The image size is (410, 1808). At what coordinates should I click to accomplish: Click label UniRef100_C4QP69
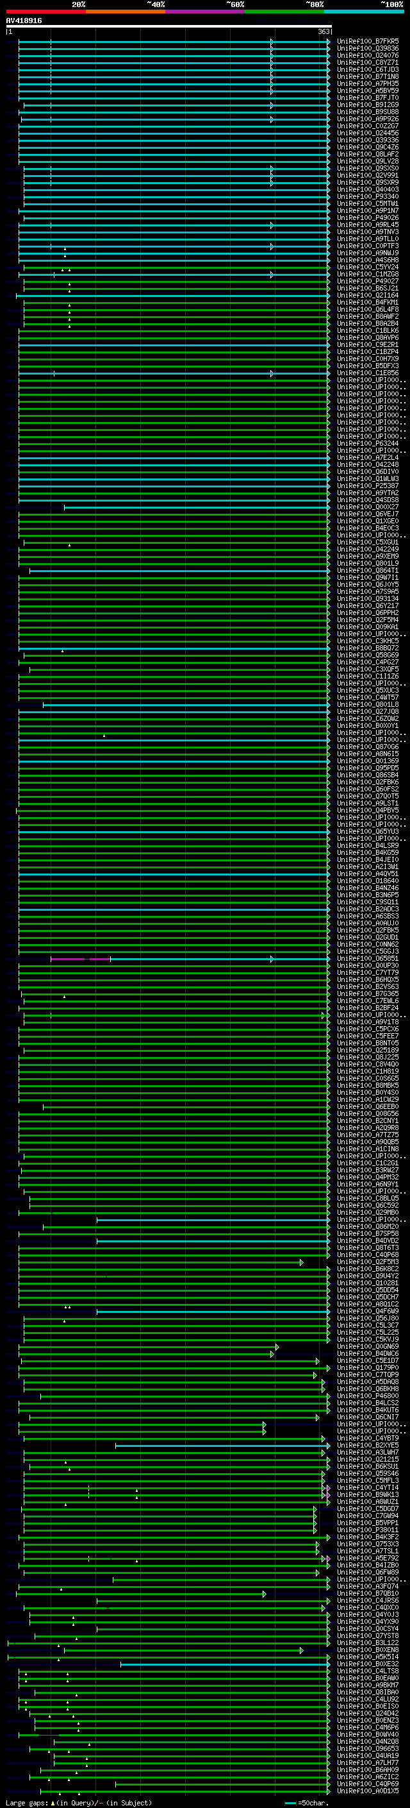(368, 1784)
